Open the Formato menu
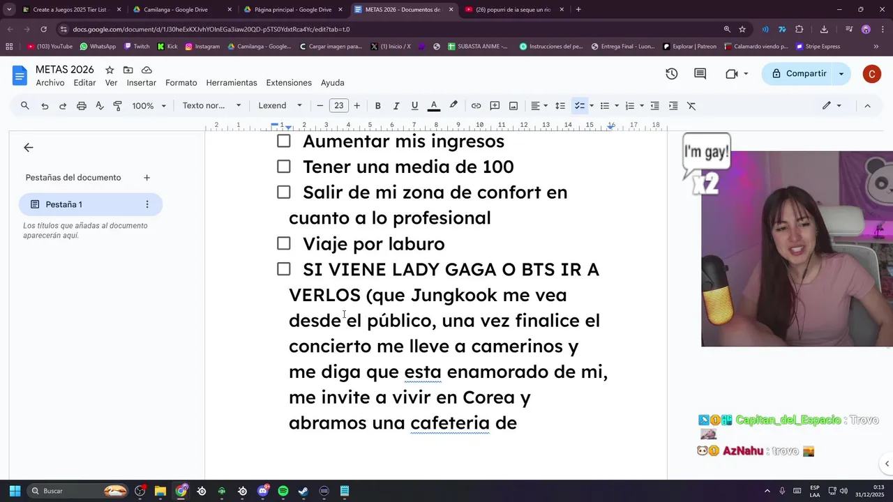The height and width of the screenshot is (502, 893). (x=181, y=83)
